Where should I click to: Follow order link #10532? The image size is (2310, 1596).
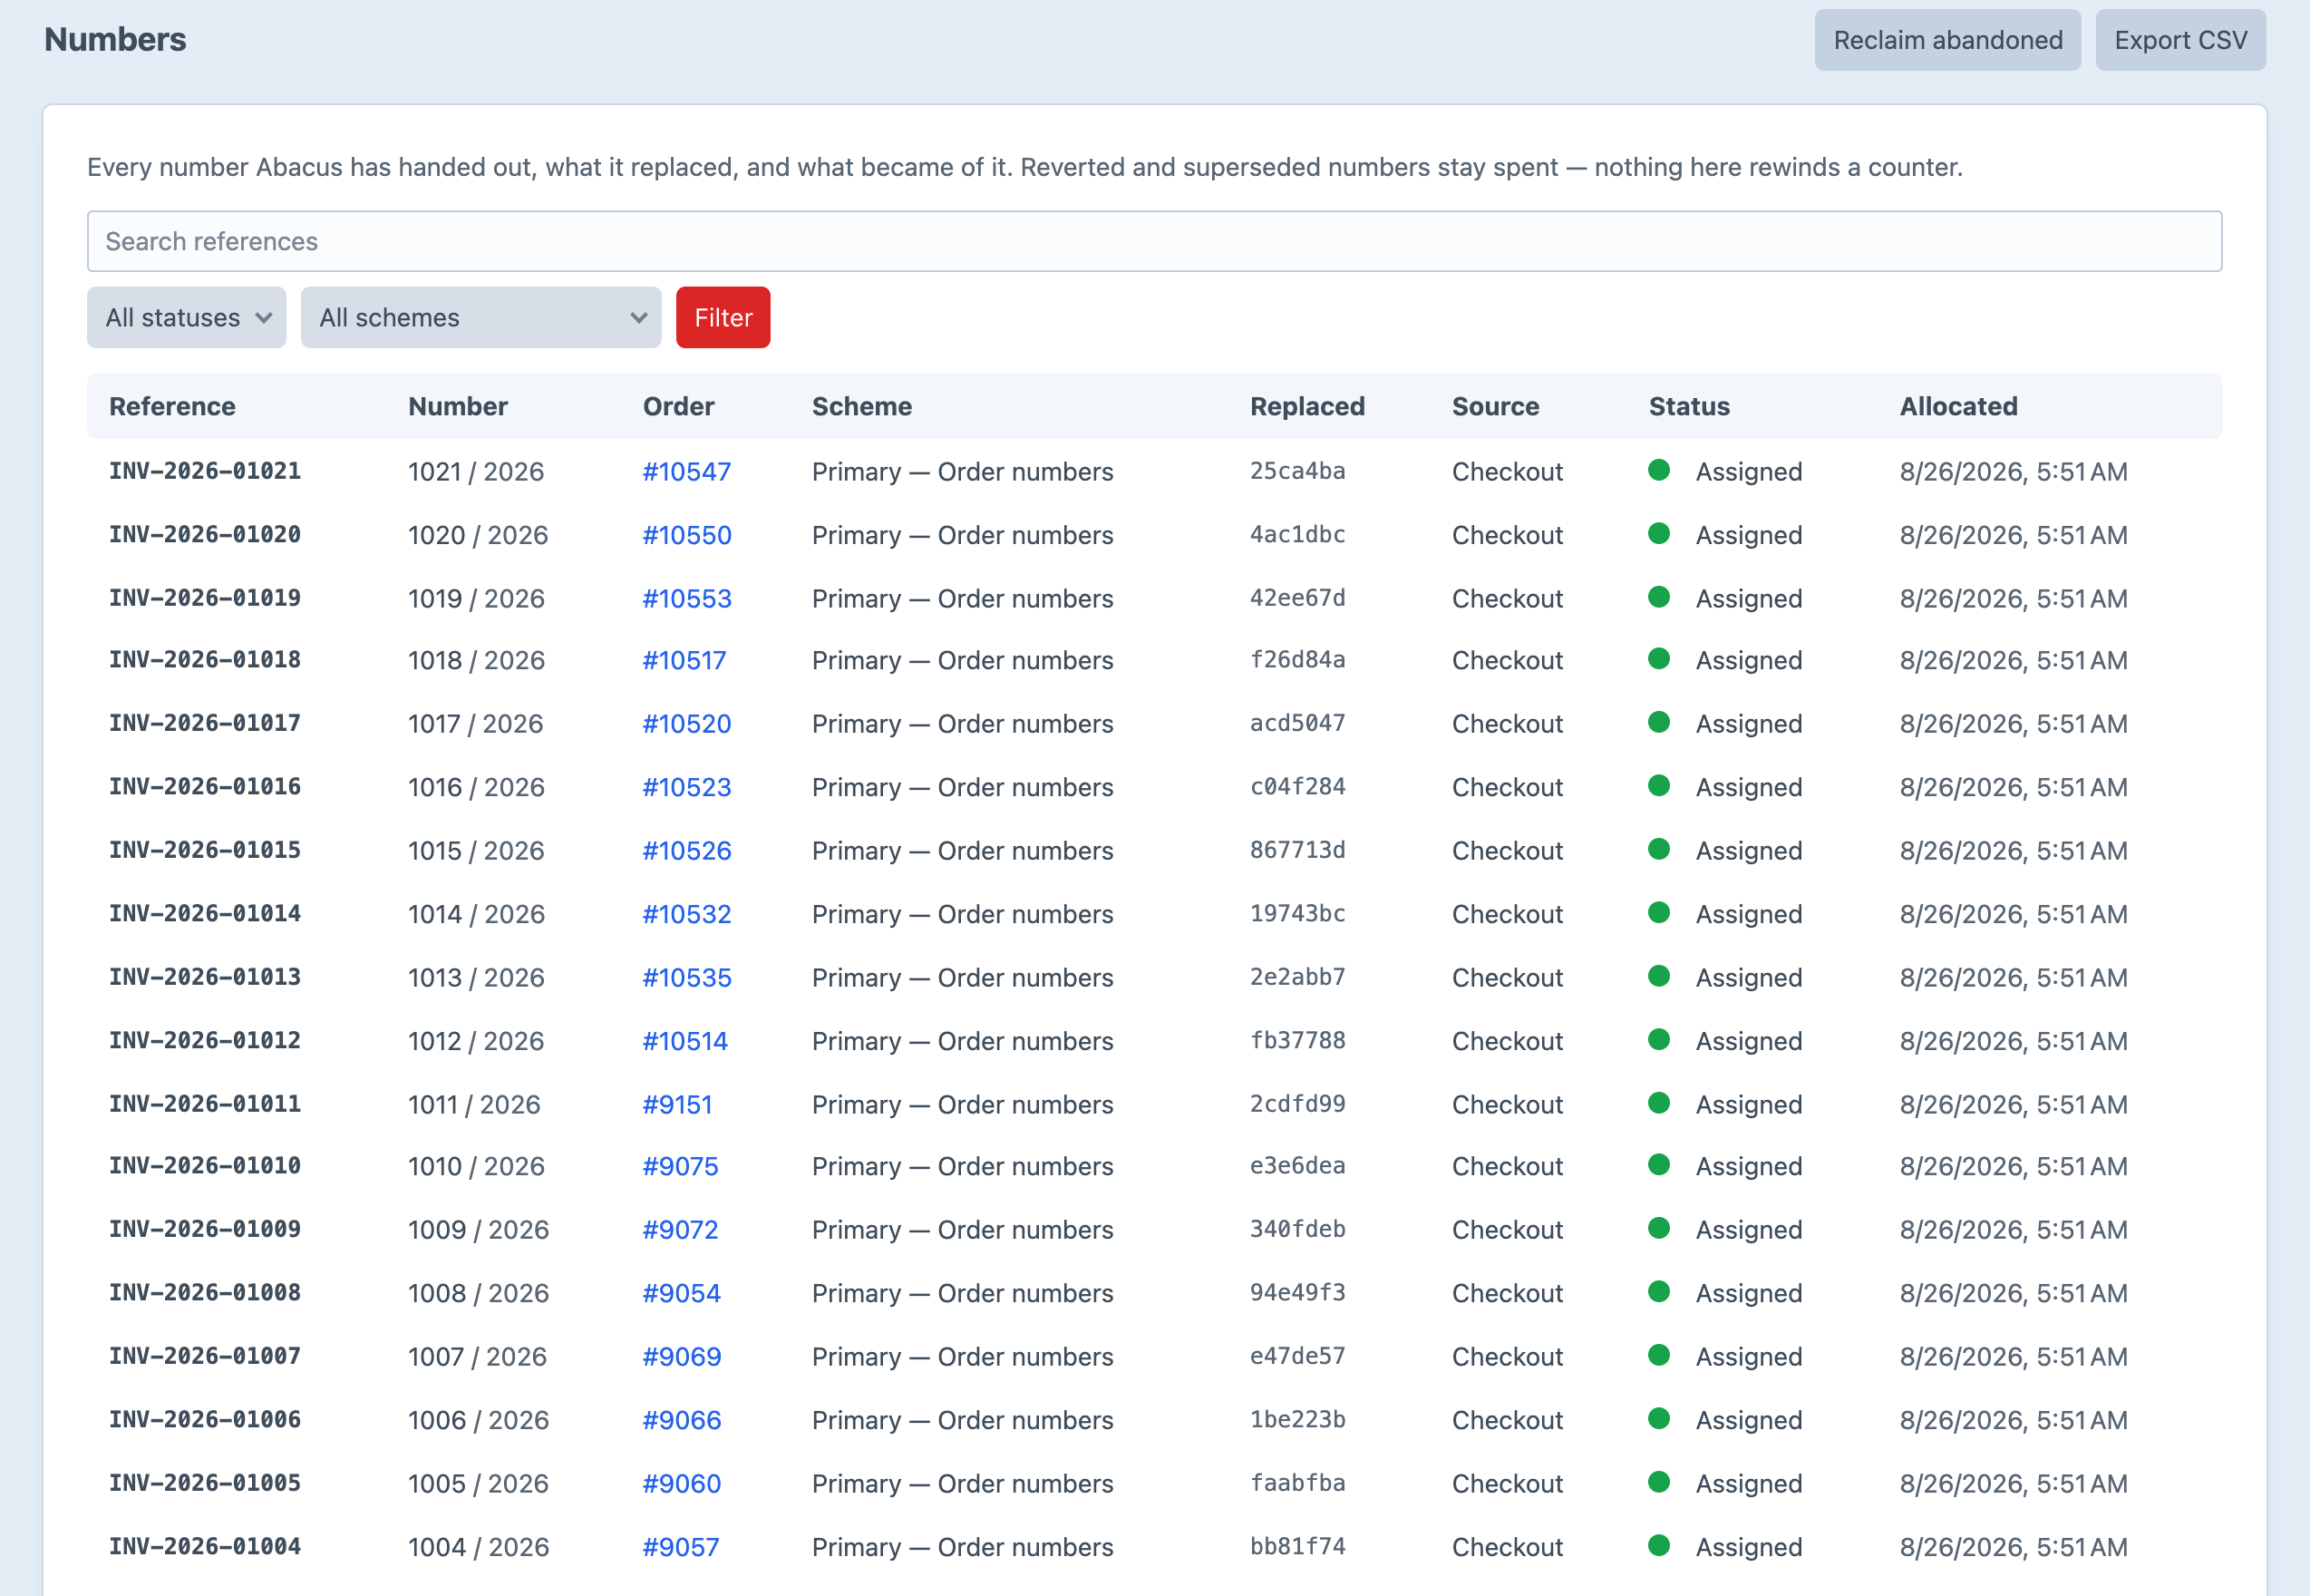click(x=686, y=915)
